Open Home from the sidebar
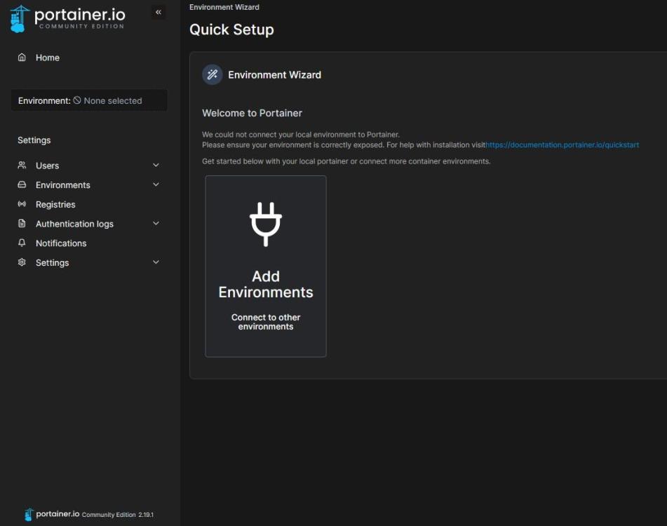This screenshot has height=526, width=667. click(48, 58)
